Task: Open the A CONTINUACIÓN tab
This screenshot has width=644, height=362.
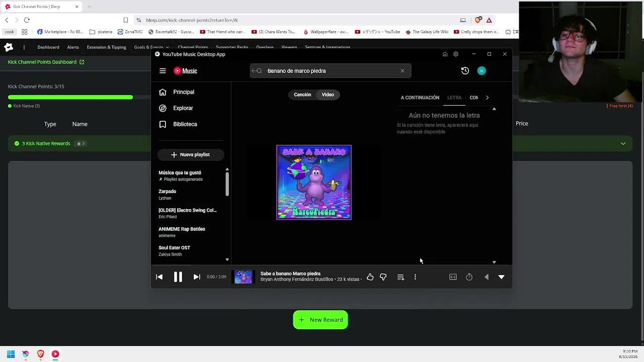Action: coord(420,98)
